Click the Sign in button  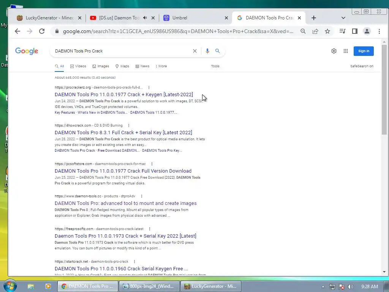click(x=364, y=51)
